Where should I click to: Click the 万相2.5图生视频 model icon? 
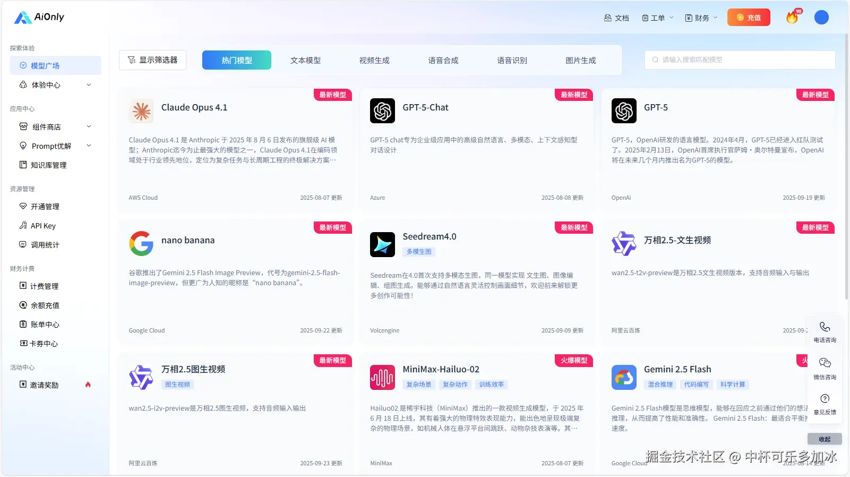coord(141,377)
